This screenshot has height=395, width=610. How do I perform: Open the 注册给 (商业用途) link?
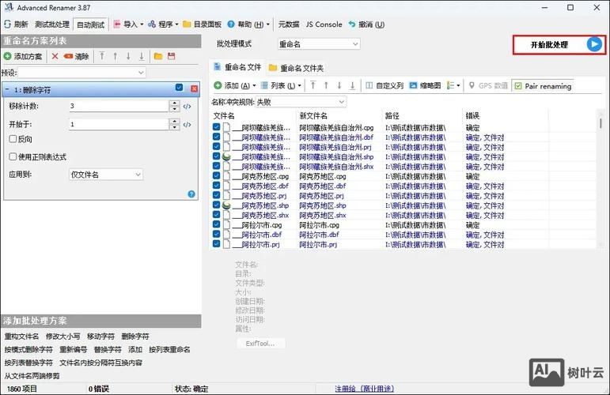click(365, 389)
